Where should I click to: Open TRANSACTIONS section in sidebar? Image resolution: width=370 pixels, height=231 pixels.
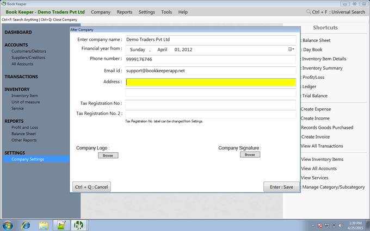click(x=21, y=77)
